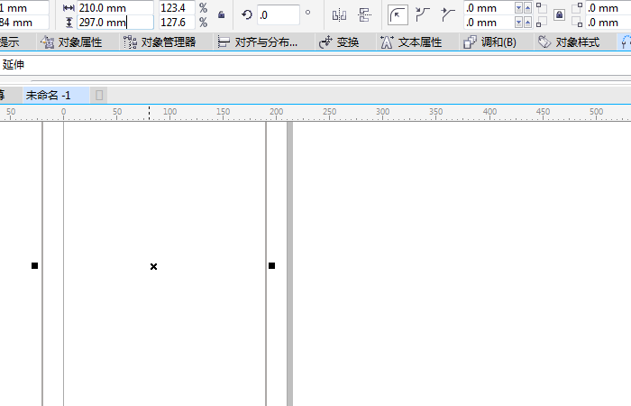Click the object width icon

[x=69, y=8]
